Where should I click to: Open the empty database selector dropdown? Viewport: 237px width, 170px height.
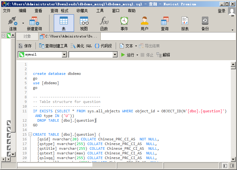(115, 55)
